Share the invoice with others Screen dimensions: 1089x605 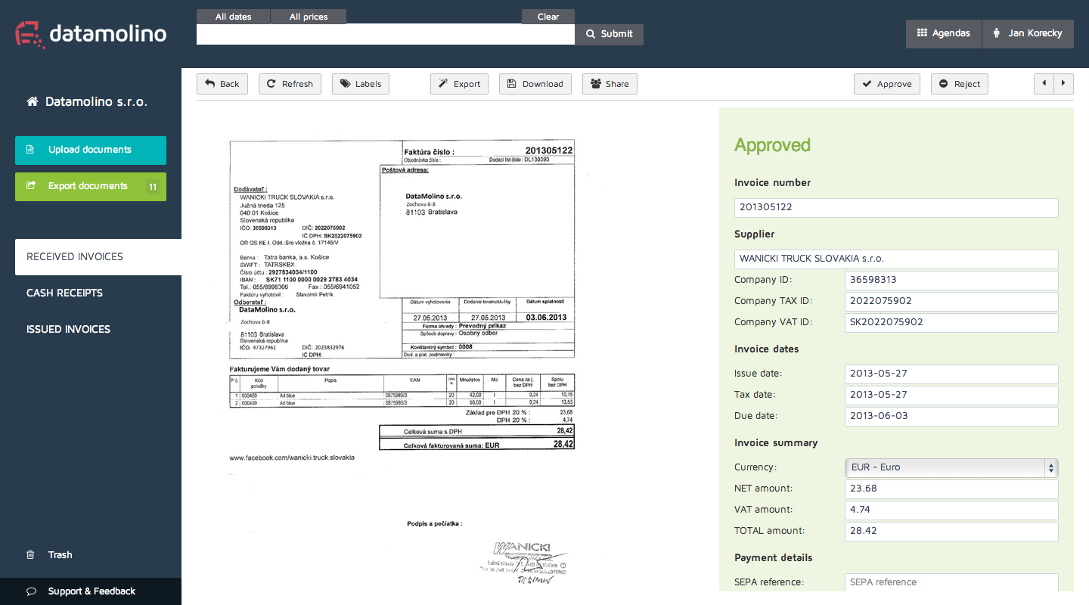[610, 84]
